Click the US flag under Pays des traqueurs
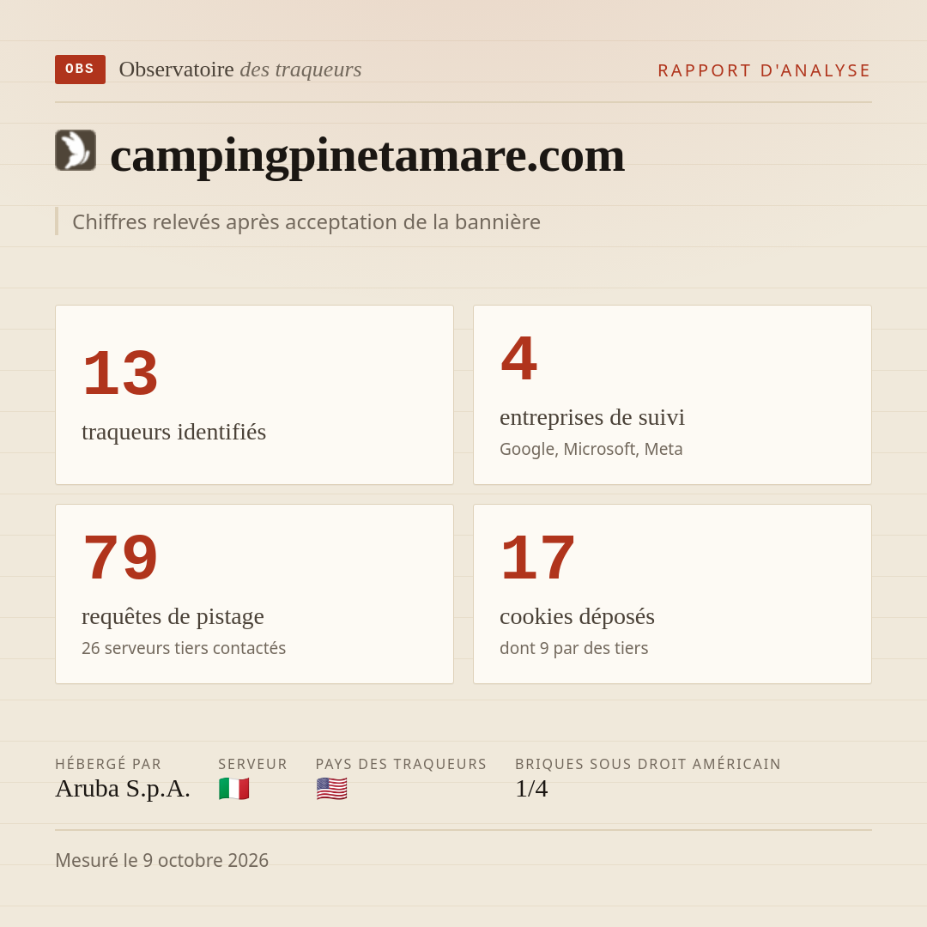The width and height of the screenshot is (927, 927). click(331, 789)
